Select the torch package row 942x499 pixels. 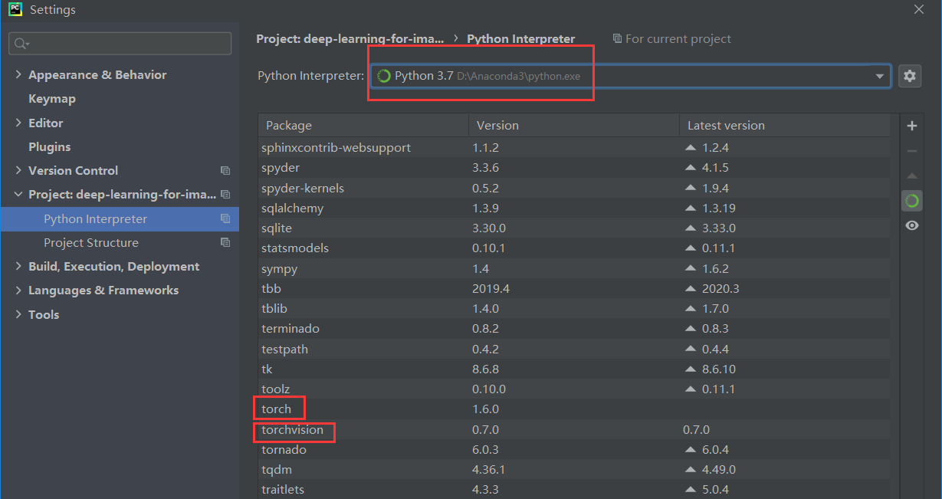point(575,409)
